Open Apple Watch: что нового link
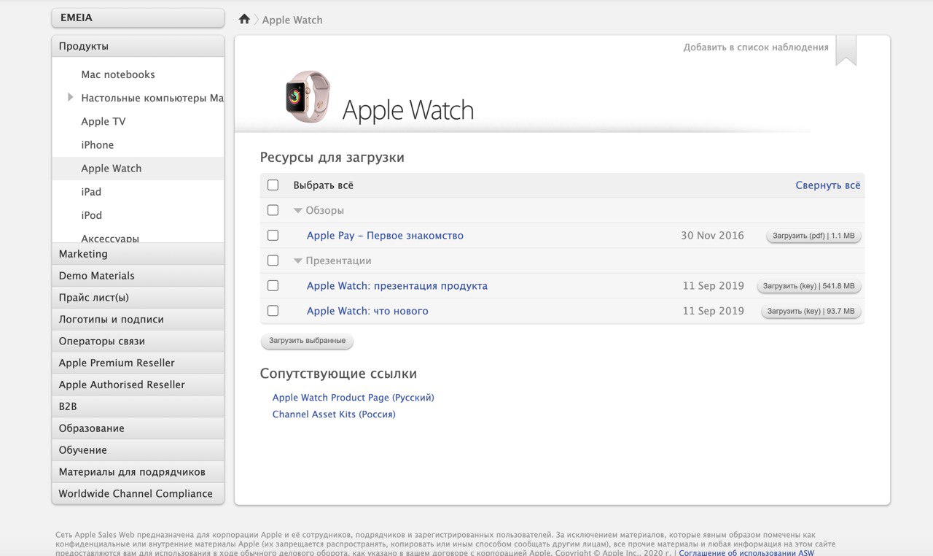 click(367, 311)
